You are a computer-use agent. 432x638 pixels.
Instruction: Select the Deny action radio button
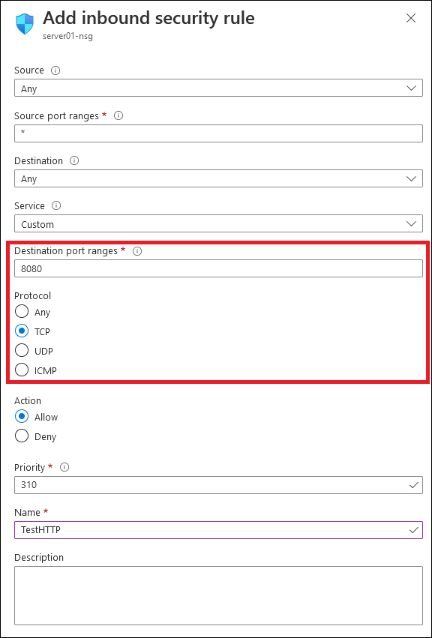tap(22, 436)
